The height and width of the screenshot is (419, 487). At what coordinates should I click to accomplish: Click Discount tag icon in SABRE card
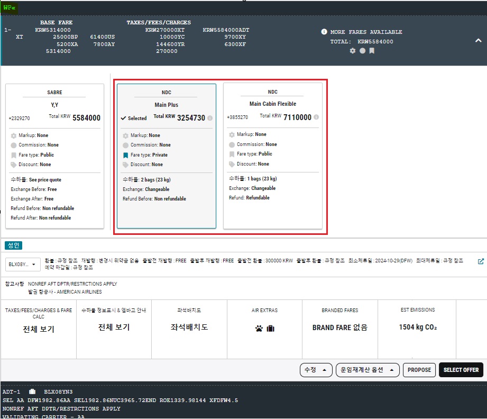click(x=14, y=165)
